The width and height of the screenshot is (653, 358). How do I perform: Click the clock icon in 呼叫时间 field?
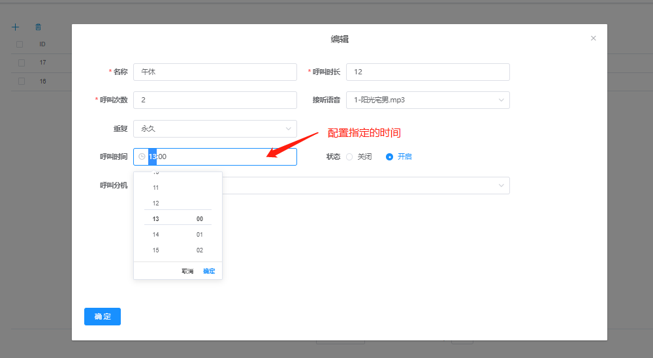click(142, 157)
